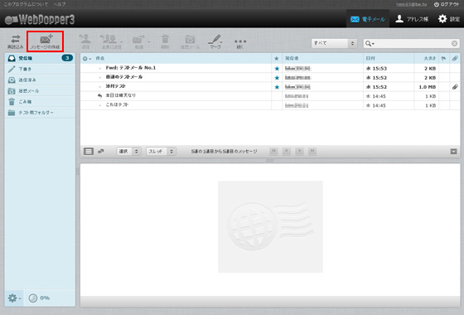Click the WebPopper3 logo
The width and height of the screenshot is (464, 315).
pos(40,20)
